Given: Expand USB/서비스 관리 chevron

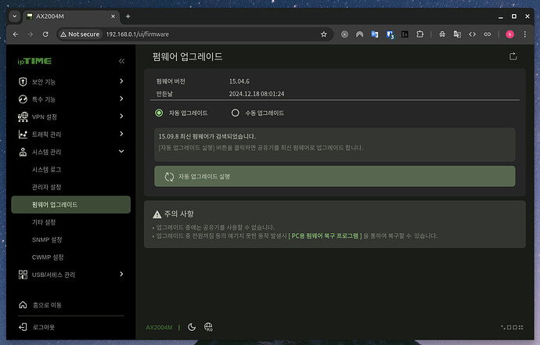Looking at the screenshot, I should click(121, 274).
